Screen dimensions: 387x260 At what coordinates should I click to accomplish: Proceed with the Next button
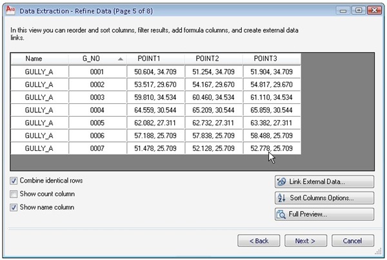306,241
